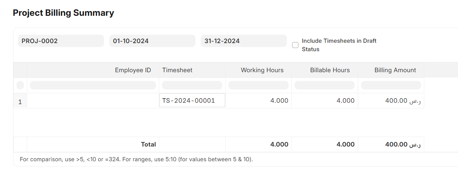
Task: Click the empty Employee ID cell in row 1
Action: (93, 101)
